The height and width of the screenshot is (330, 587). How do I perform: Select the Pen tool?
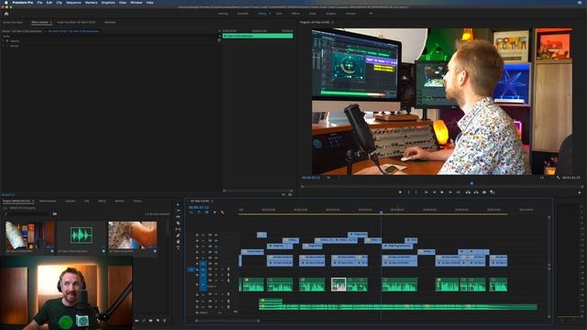click(178, 236)
